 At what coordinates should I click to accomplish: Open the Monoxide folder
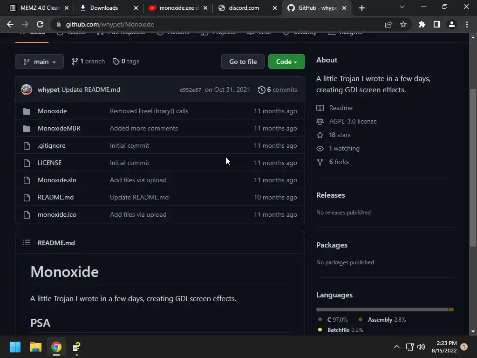point(52,111)
